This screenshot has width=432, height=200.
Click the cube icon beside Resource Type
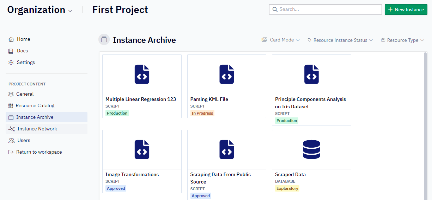[x=383, y=40]
